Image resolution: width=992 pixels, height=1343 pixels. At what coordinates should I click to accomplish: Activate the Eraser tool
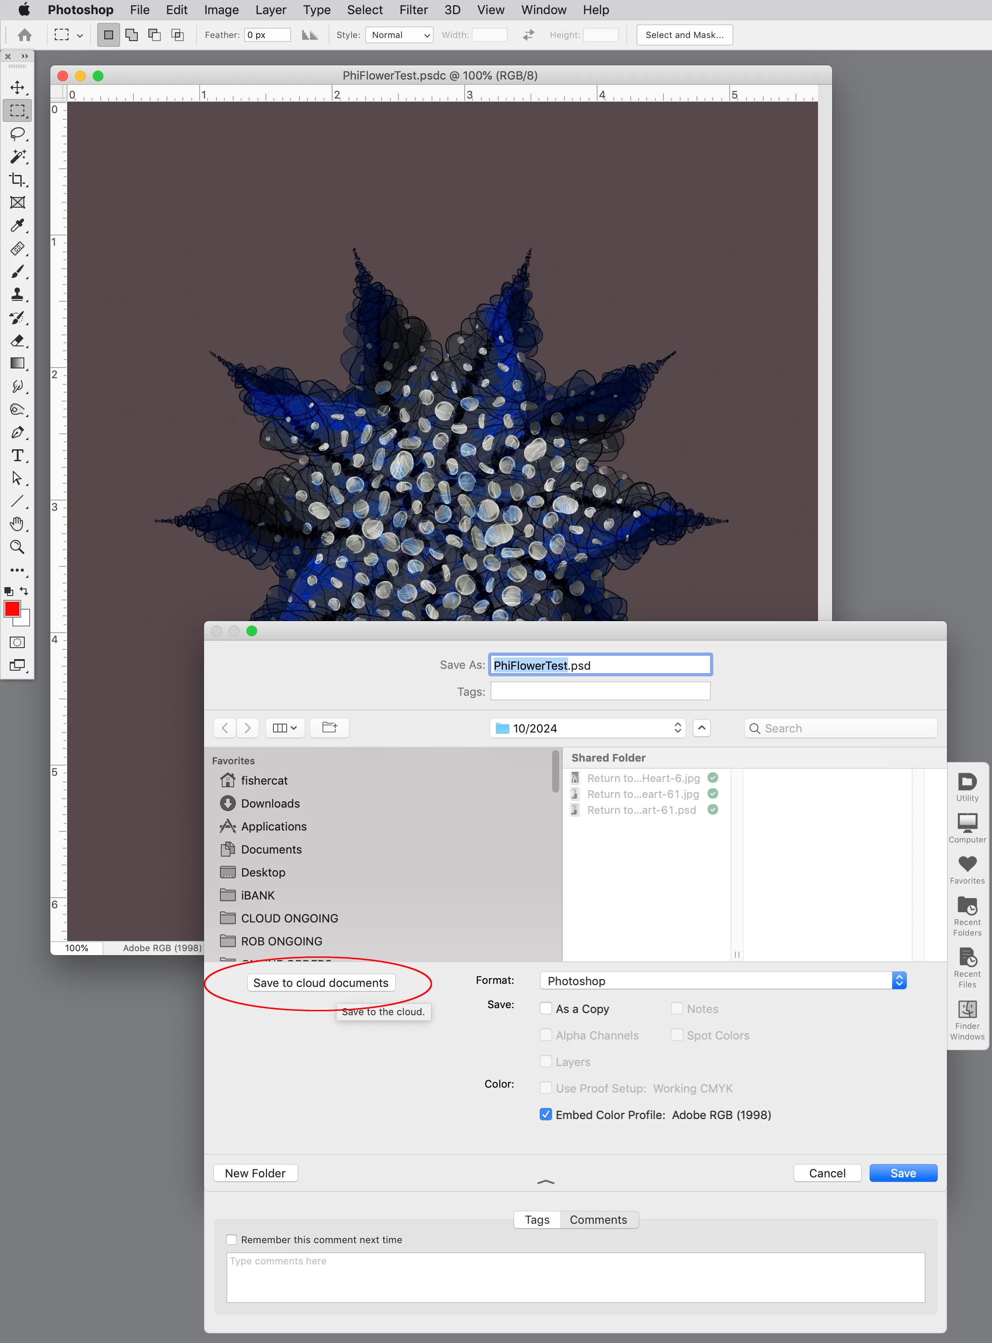pyautogui.click(x=17, y=341)
